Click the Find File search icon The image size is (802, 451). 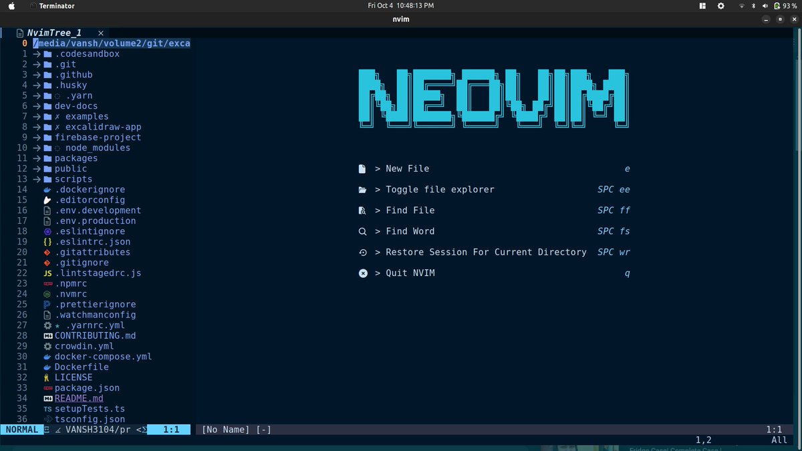pos(362,210)
